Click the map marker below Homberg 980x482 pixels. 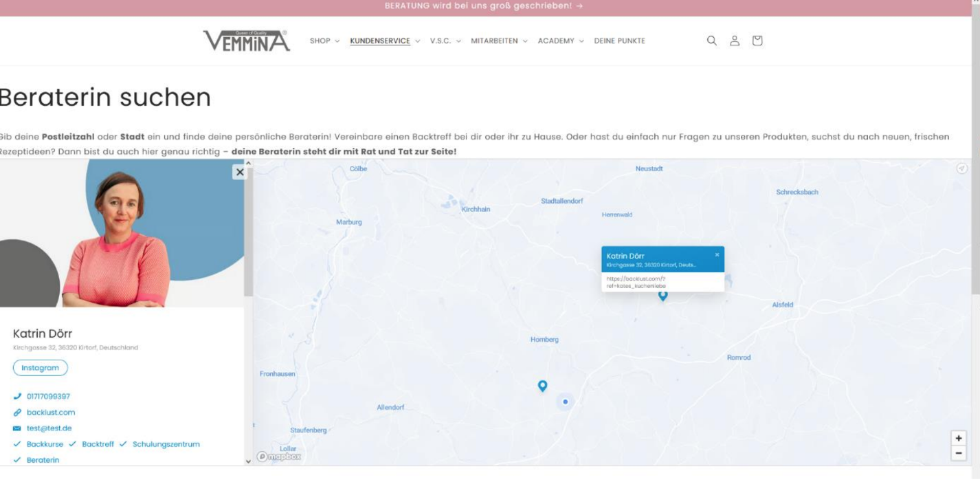coord(542,386)
